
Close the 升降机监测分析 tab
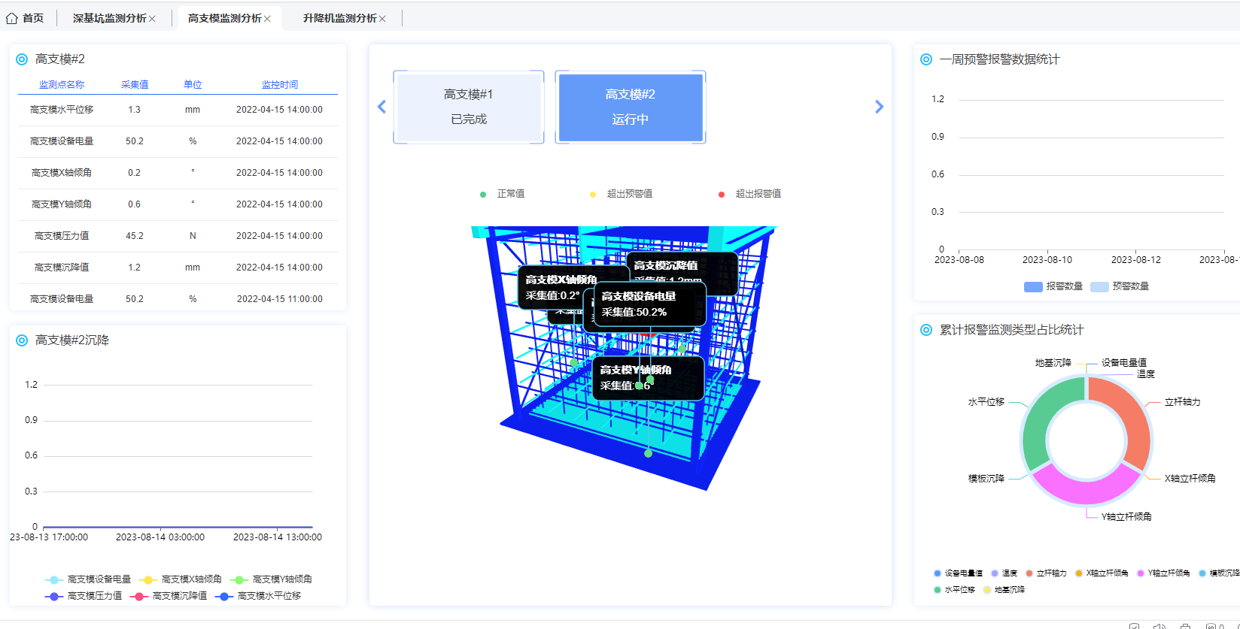[382, 19]
